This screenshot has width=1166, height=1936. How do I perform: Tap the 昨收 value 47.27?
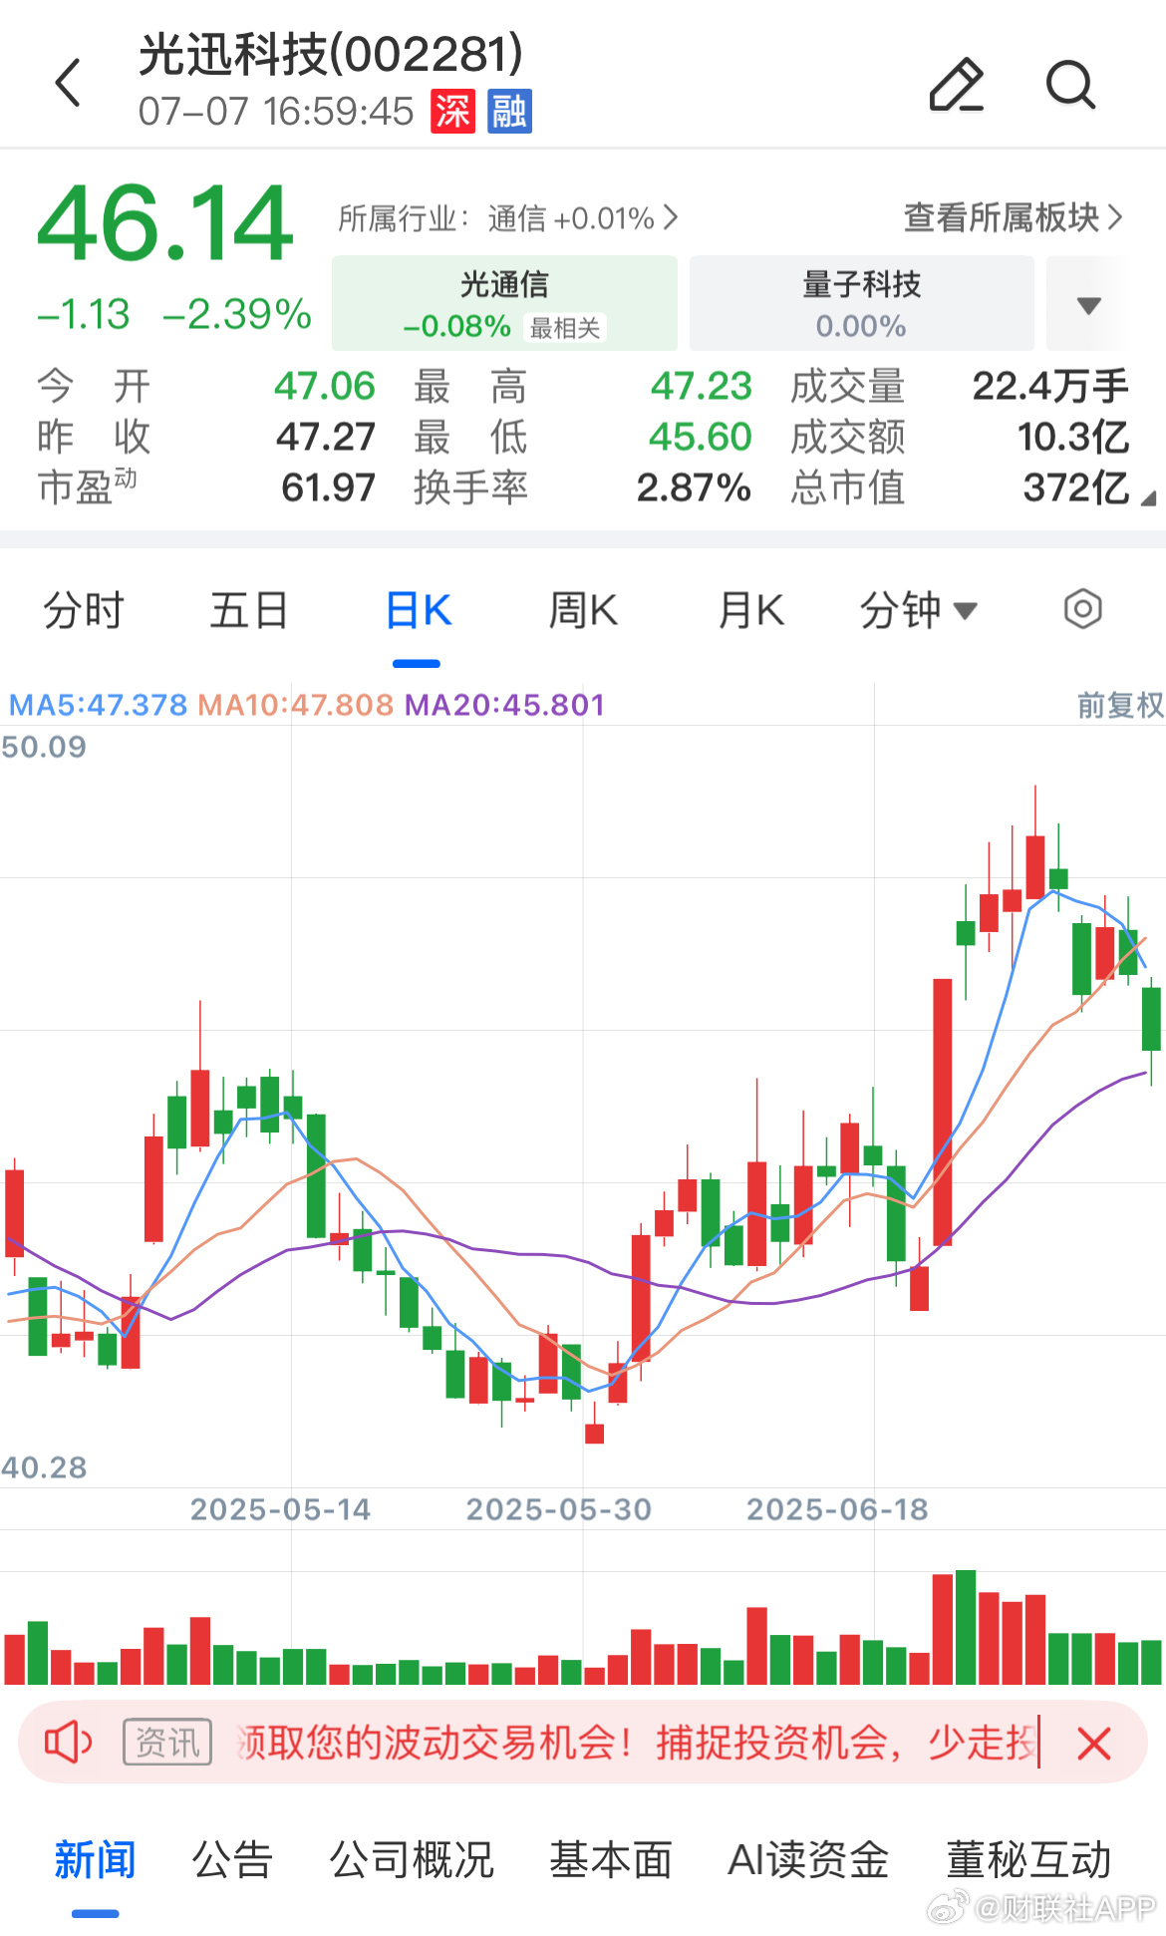point(326,437)
